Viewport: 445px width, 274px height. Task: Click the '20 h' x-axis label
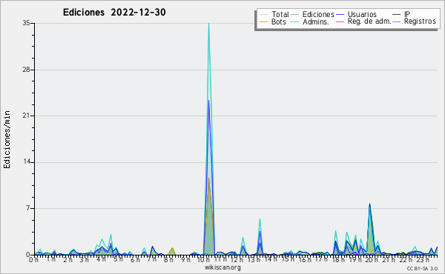click(x=372, y=260)
